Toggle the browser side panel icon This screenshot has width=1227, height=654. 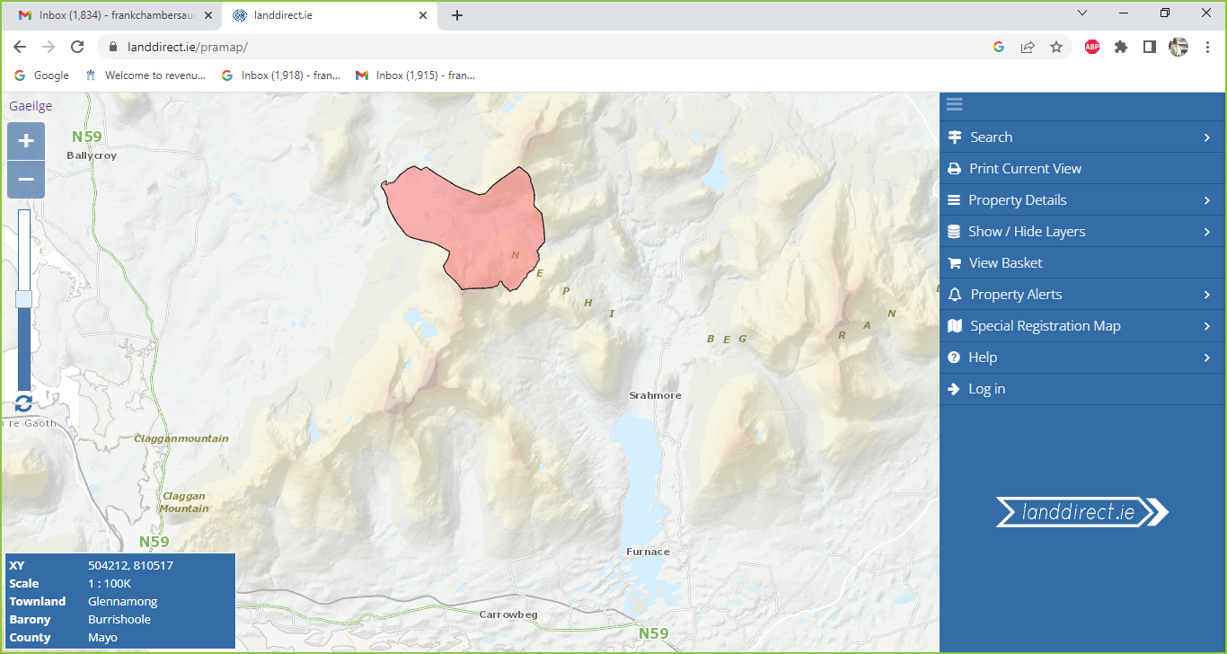click(x=1150, y=47)
